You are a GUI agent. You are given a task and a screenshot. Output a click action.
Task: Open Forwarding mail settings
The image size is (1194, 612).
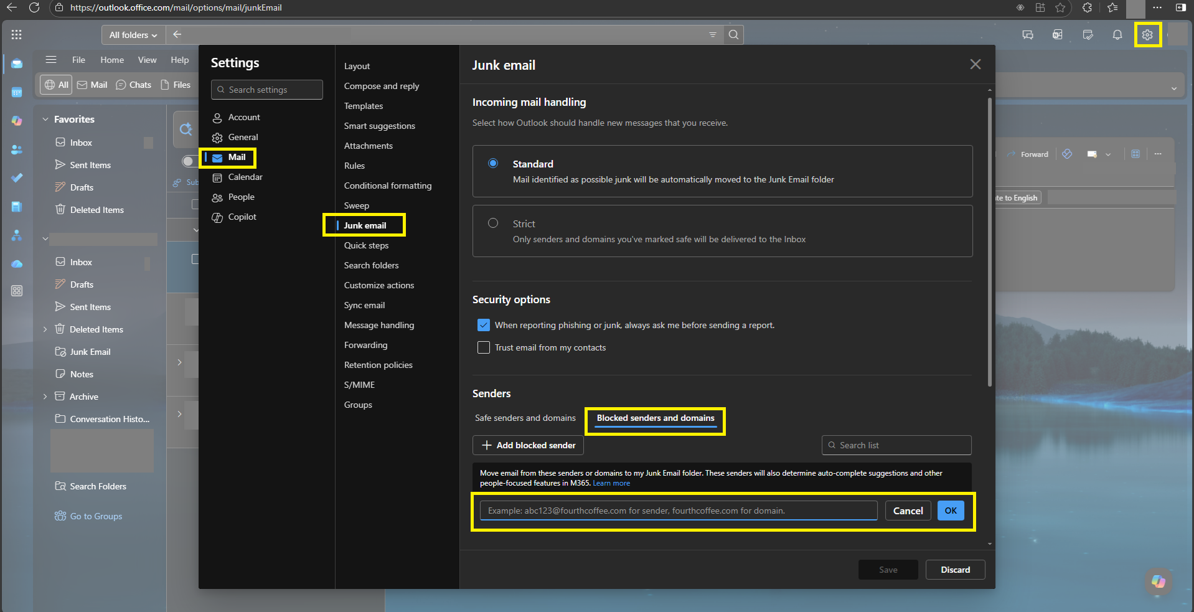(365, 345)
